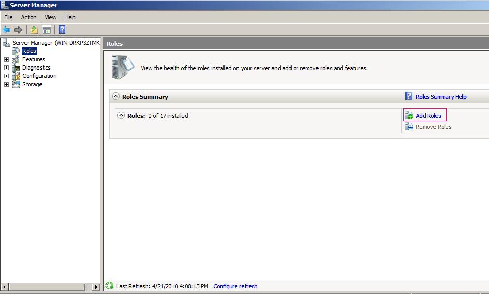Click the tree pane scroll left arrow
489x294 pixels.
pyautogui.click(x=4, y=287)
